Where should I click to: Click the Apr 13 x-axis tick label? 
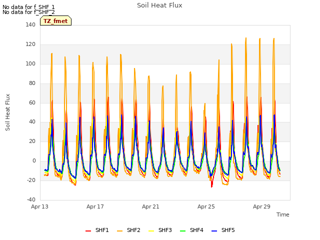[x=39, y=206]
